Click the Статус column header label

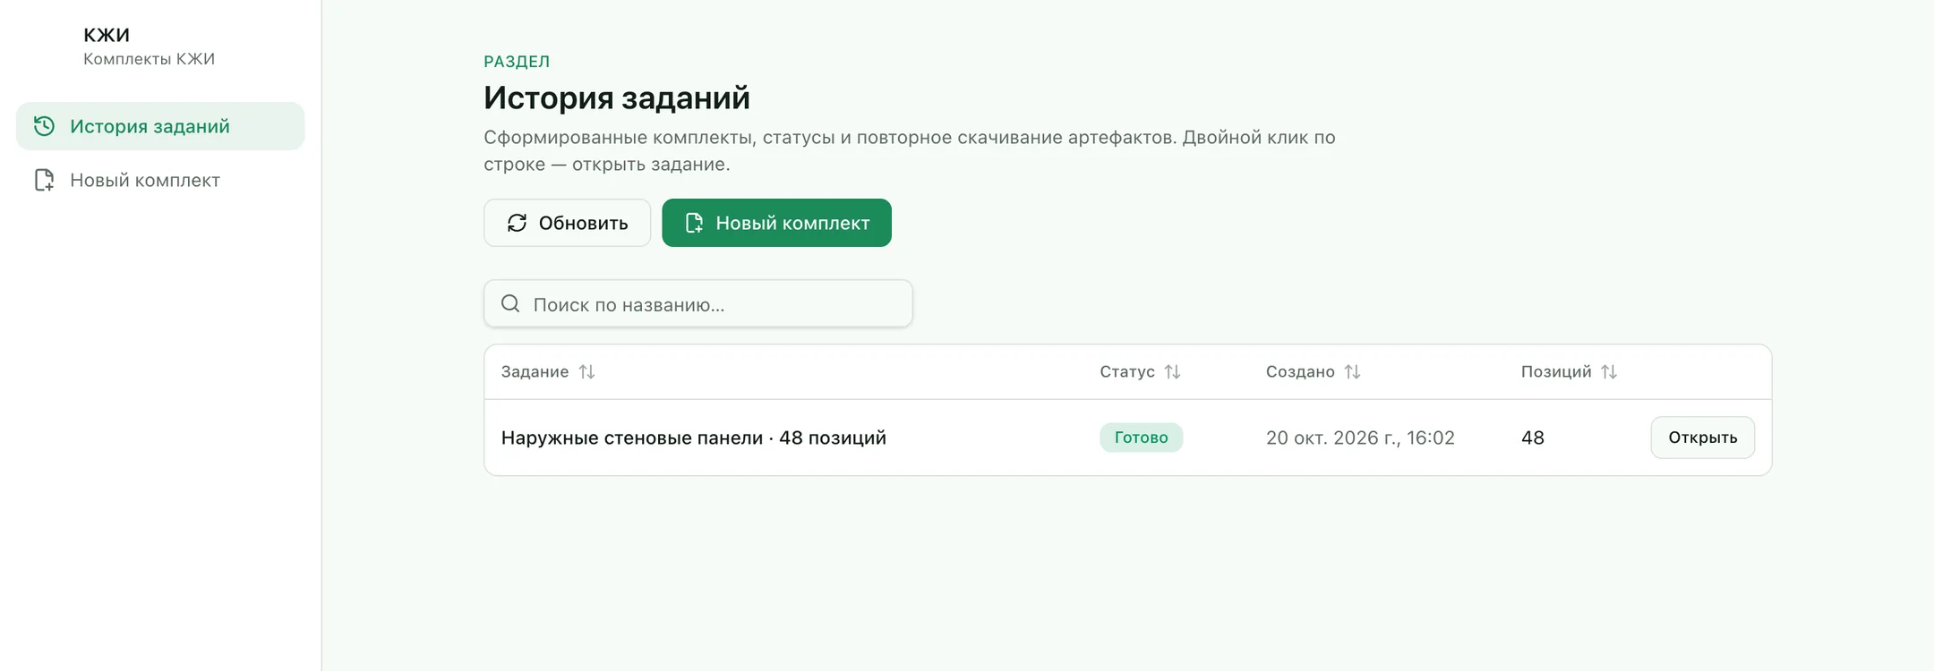[1127, 371]
